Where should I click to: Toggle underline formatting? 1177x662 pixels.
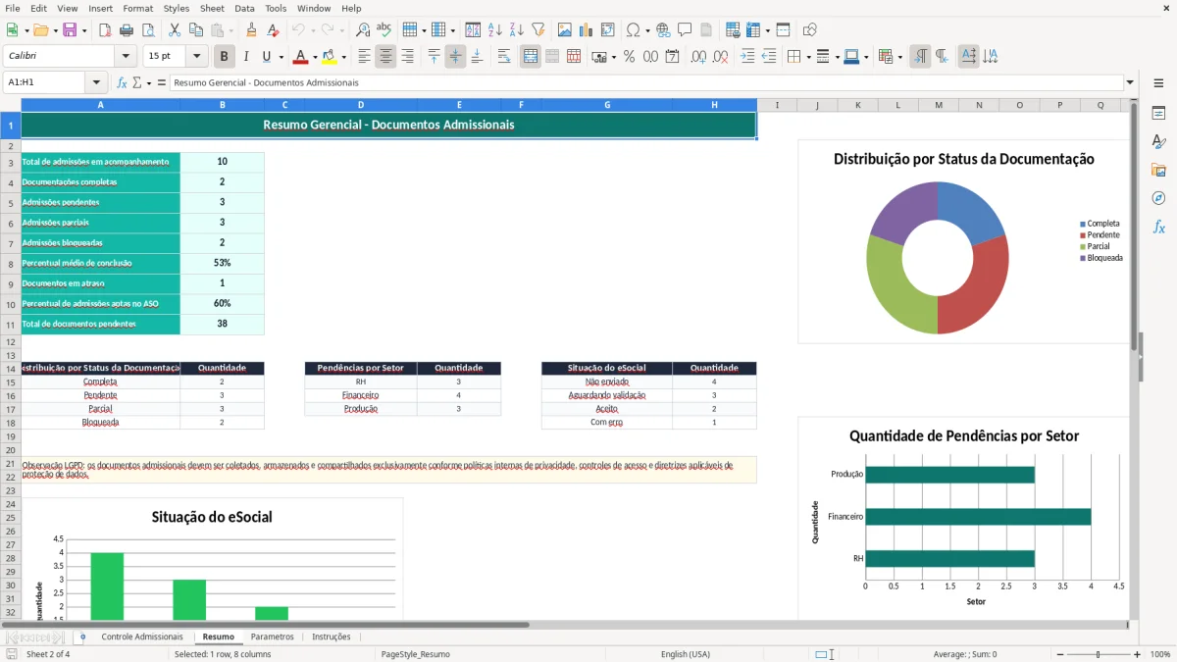click(x=266, y=57)
